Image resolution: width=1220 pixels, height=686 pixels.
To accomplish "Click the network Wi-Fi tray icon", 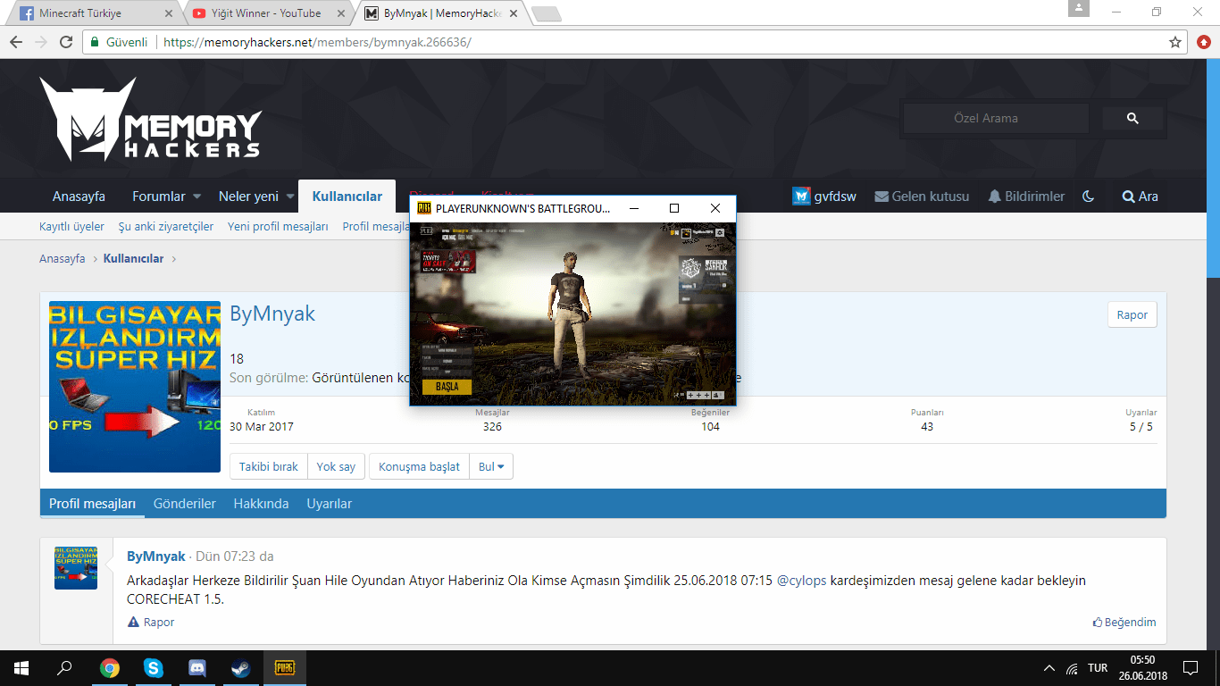I will click(x=1072, y=668).
